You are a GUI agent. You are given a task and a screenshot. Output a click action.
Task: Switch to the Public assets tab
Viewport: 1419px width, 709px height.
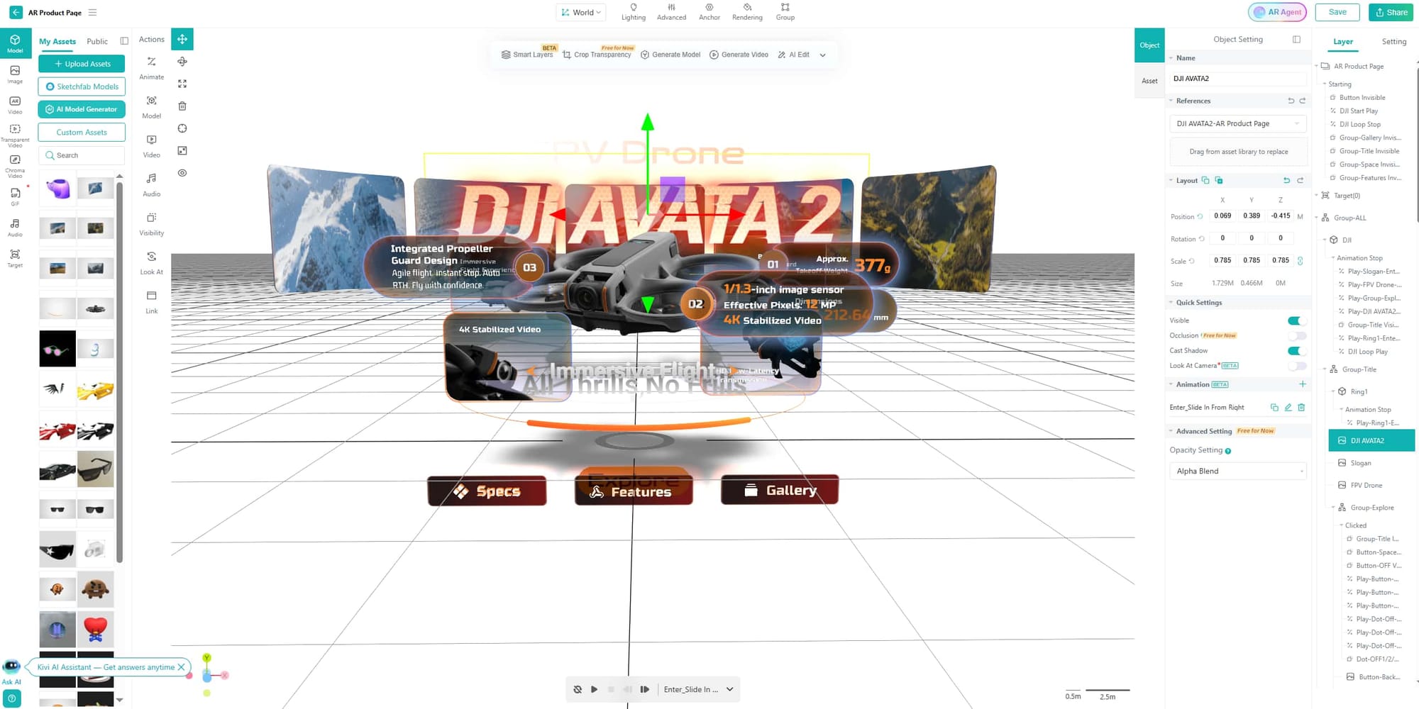pos(97,41)
